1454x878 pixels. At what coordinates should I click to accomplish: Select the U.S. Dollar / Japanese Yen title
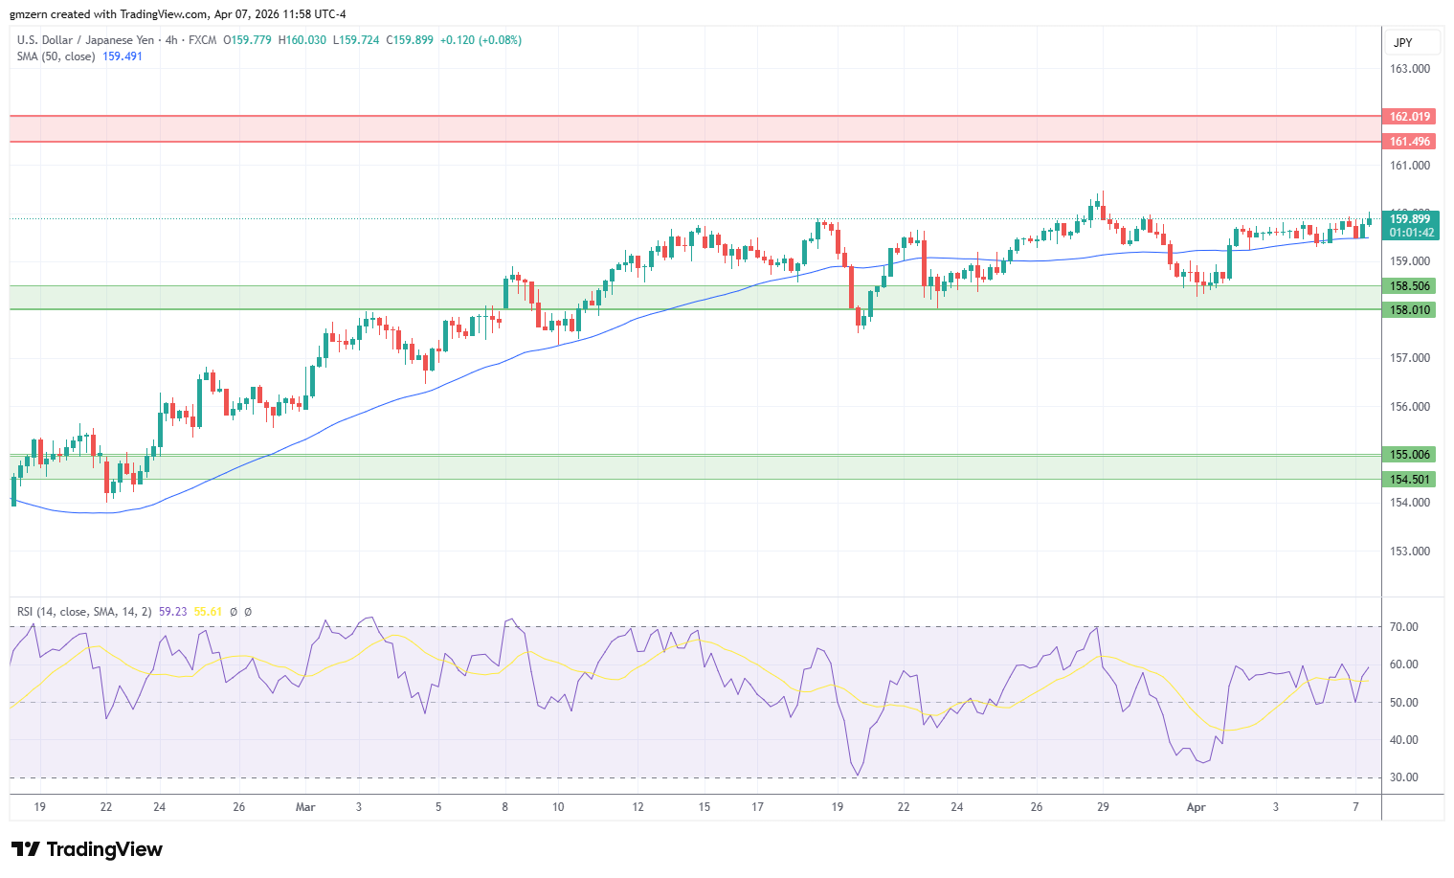click(85, 40)
